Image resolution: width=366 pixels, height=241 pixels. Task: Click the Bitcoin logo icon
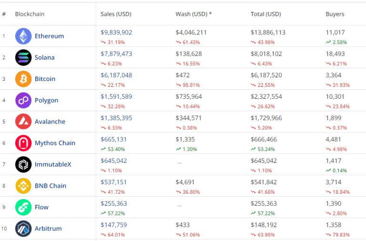[23, 79]
